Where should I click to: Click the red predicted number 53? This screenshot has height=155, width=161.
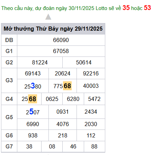coord(147,8)
